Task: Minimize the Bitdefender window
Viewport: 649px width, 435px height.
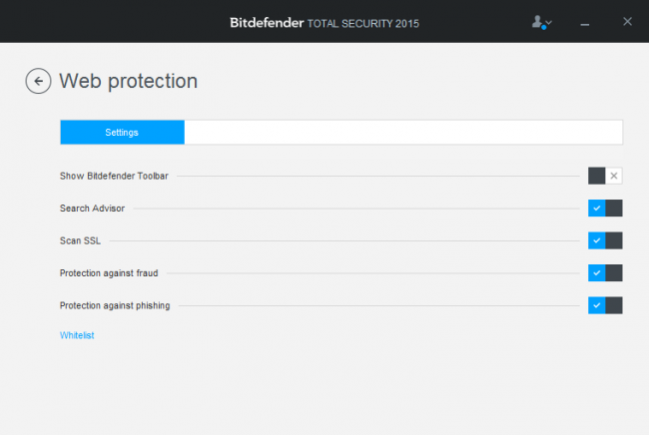Action: coord(584,22)
